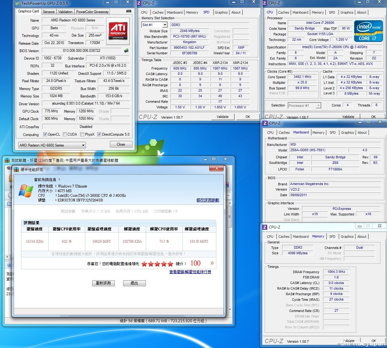Open the Processor #1 selection dropdown
The height and width of the screenshot is (348, 387).
tap(304, 106)
